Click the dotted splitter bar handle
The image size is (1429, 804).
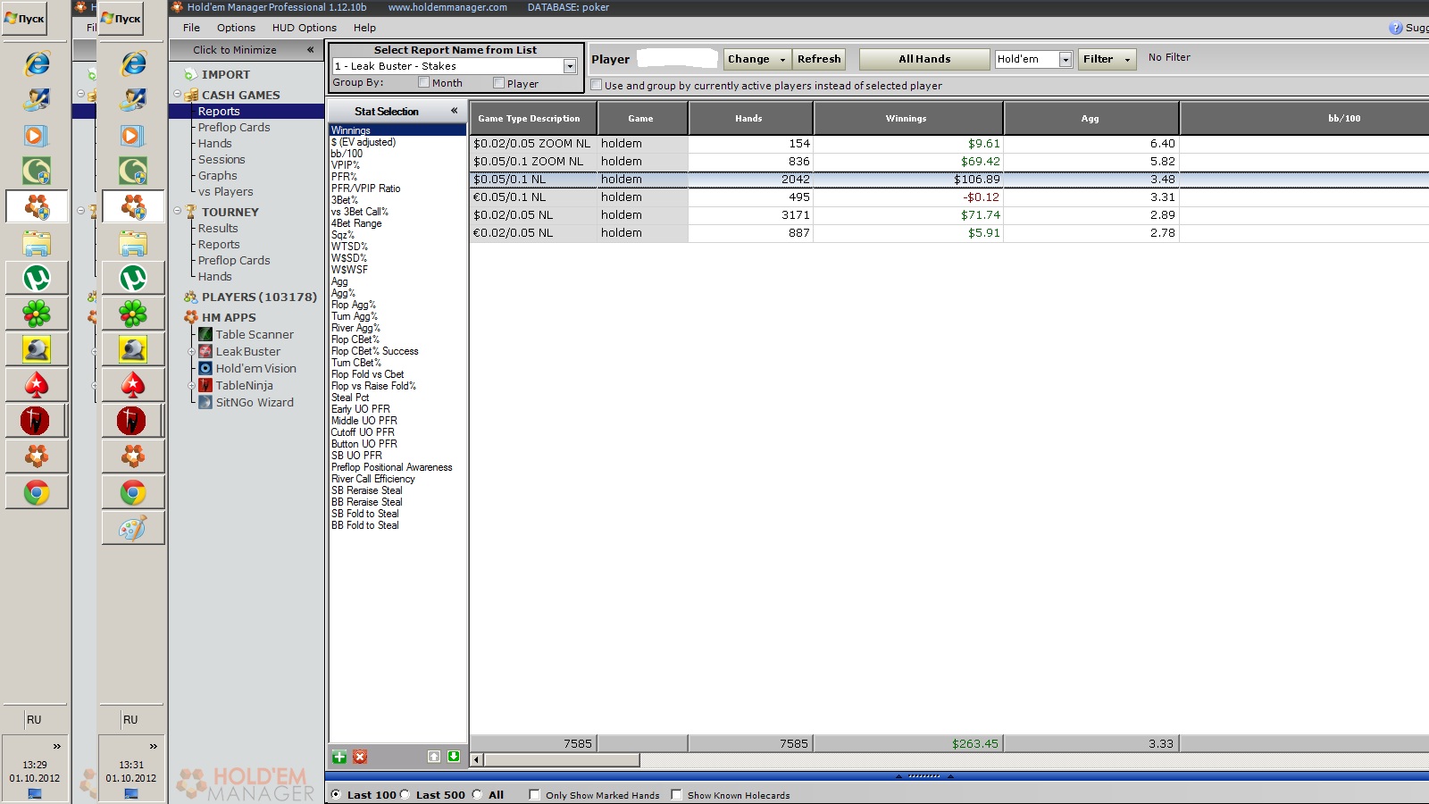click(x=924, y=776)
